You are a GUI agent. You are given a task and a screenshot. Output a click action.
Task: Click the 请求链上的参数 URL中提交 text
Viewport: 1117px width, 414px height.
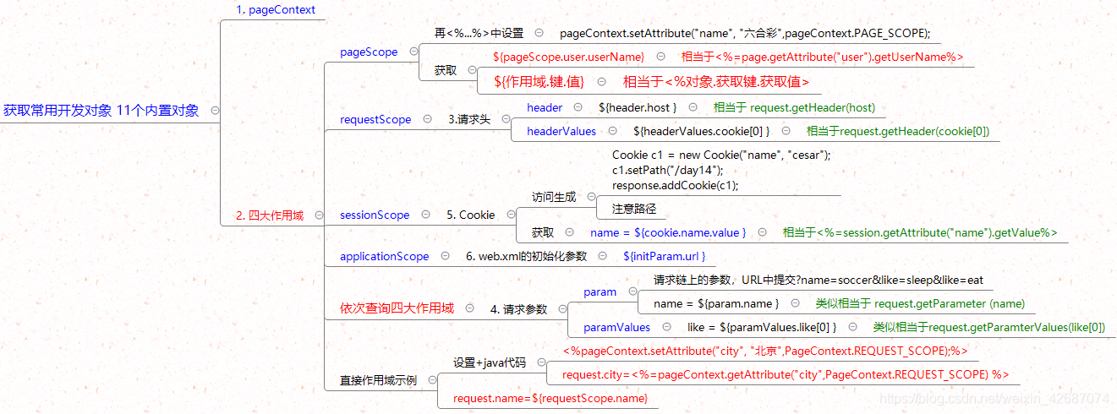(819, 280)
